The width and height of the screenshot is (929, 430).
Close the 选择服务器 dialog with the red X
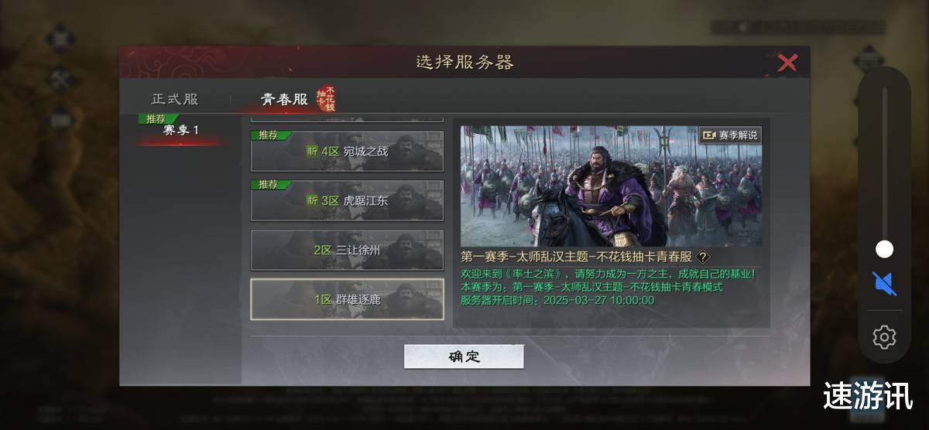(x=787, y=63)
